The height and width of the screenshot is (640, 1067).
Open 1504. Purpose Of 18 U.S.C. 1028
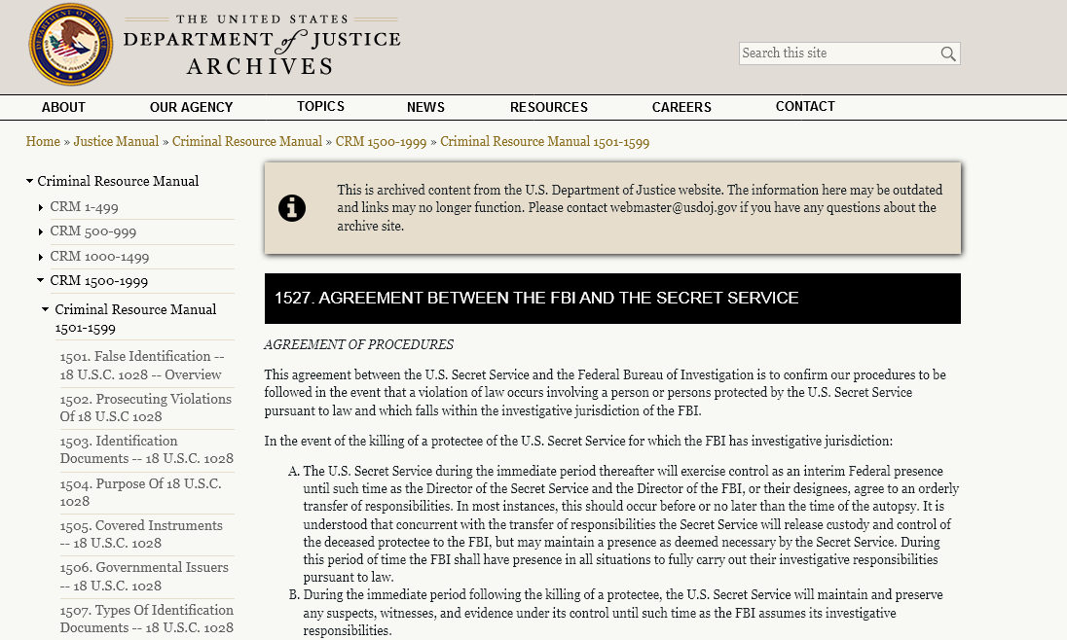pos(141,492)
